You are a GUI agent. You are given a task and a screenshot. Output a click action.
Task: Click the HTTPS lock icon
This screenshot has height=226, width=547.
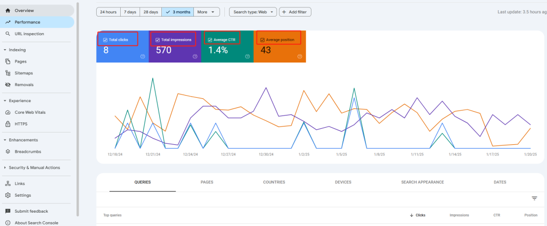[x=7, y=124]
